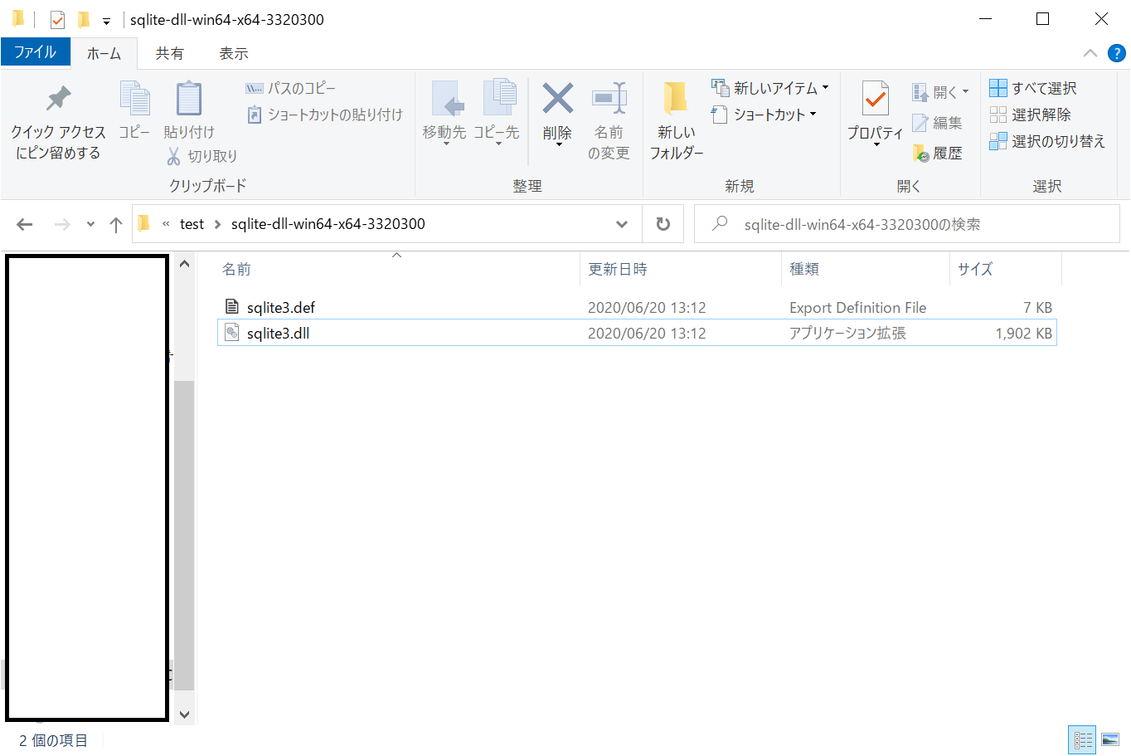
Task: Click the address bar folder icon
Action: tap(143, 223)
